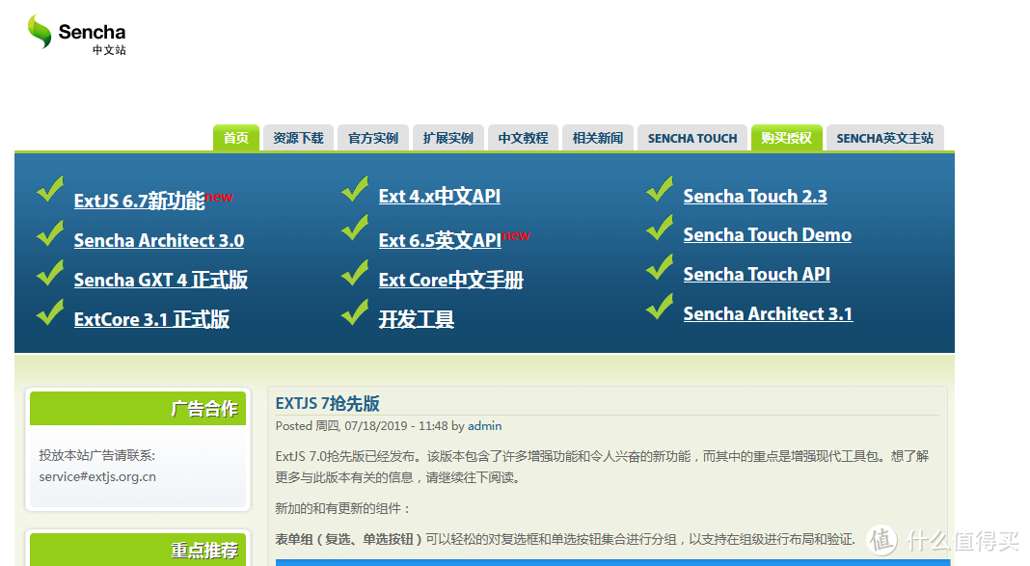Open the 开发工具 link
Image resolution: width=1030 pixels, height=566 pixels.
pyautogui.click(x=417, y=319)
